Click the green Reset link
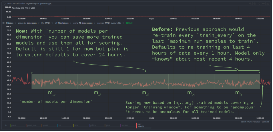 pyautogui.click(x=129, y=23)
